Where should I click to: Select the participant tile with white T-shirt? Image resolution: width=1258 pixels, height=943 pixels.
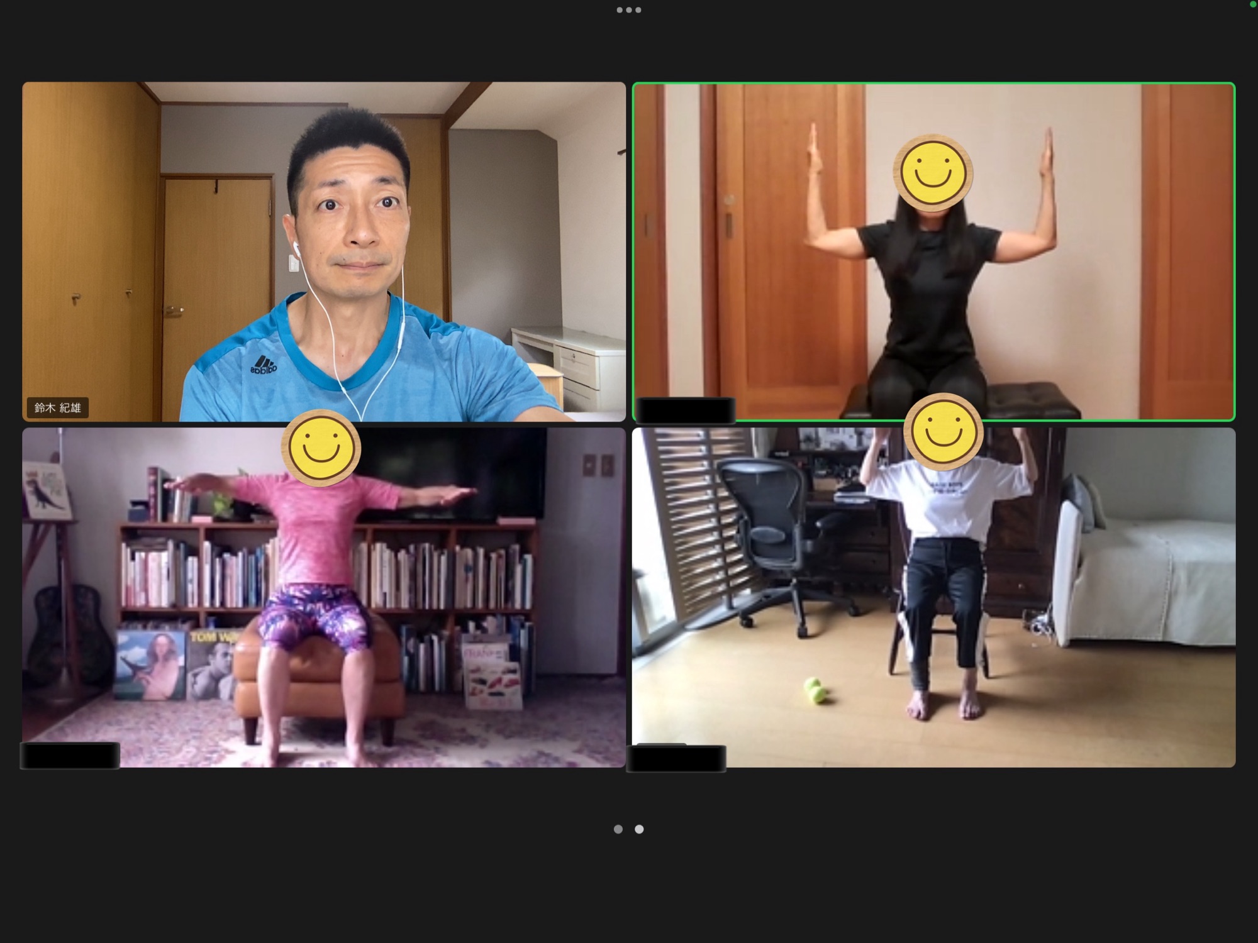933,597
